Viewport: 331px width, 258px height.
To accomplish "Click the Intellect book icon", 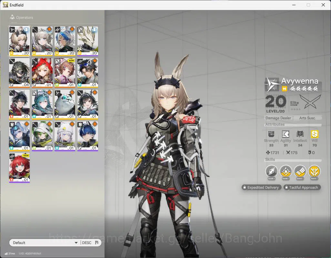I will click(x=300, y=134).
